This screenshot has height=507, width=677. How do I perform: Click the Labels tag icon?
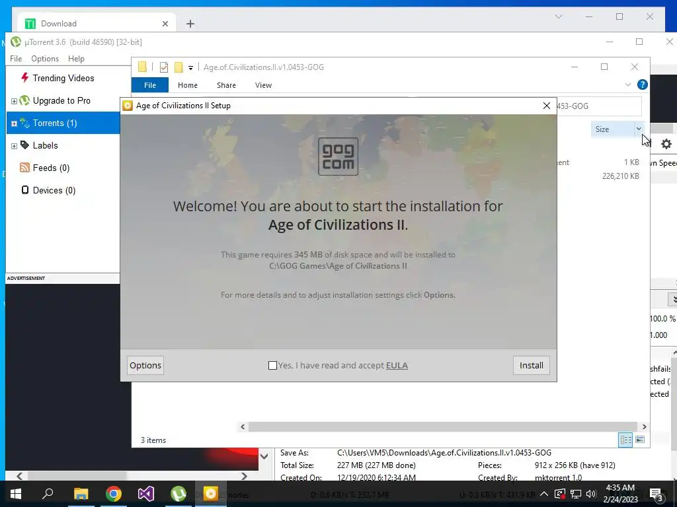(x=24, y=145)
